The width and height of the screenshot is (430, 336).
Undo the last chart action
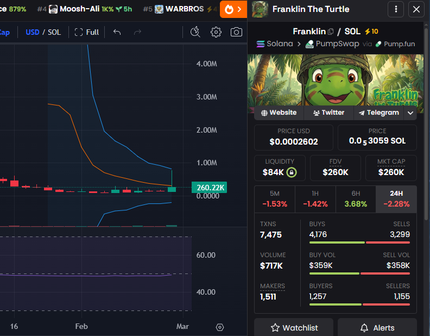[117, 32]
